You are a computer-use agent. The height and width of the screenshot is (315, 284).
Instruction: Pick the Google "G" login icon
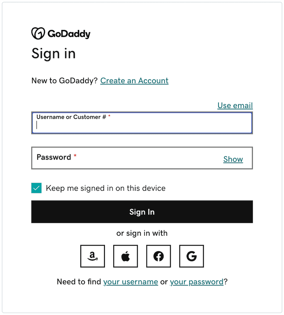[x=191, y=256]
